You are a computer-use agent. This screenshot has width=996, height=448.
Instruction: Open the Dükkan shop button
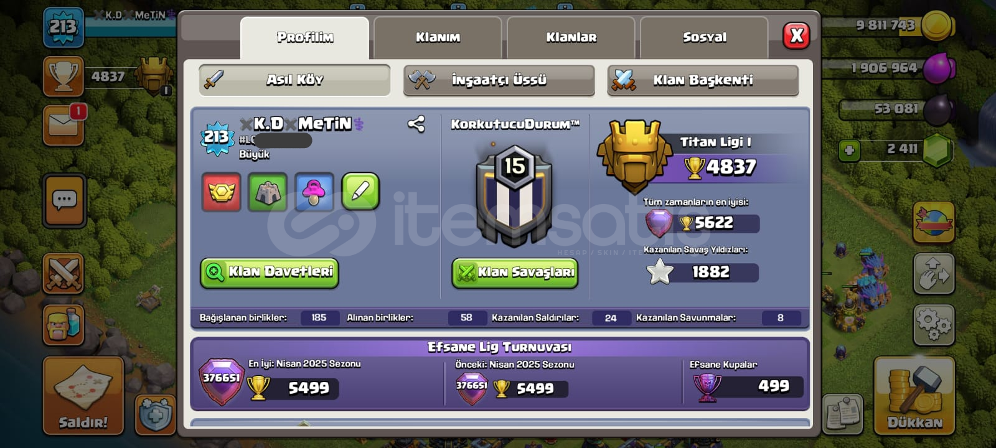[x=914, y=395]
